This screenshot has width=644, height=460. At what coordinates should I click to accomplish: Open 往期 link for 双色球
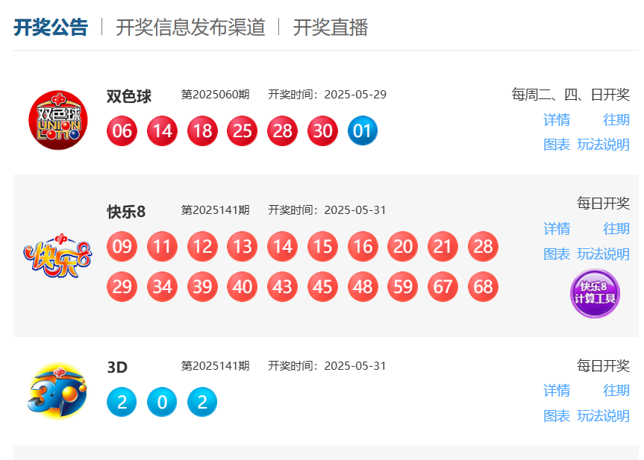[x=616, y=120]
